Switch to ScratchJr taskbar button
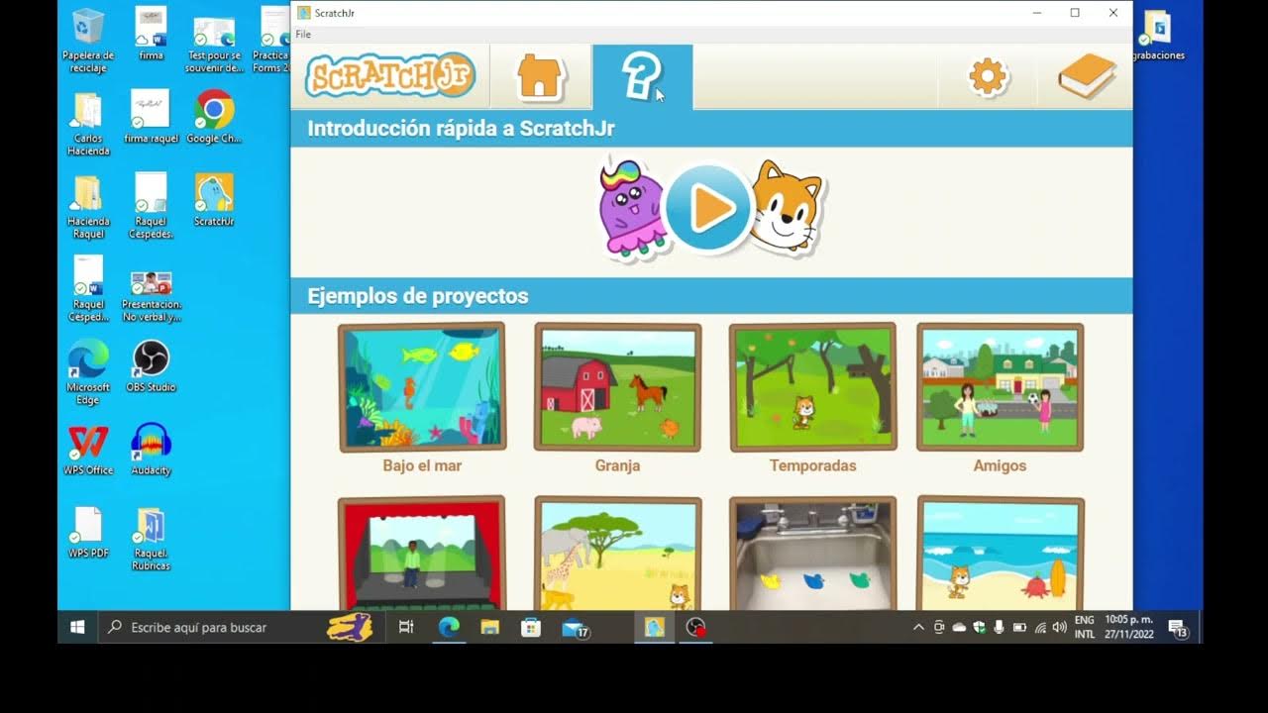 click(x=654, y=627)
